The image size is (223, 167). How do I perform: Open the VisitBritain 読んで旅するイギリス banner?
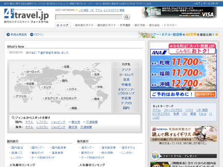click(x=183, y=134)
